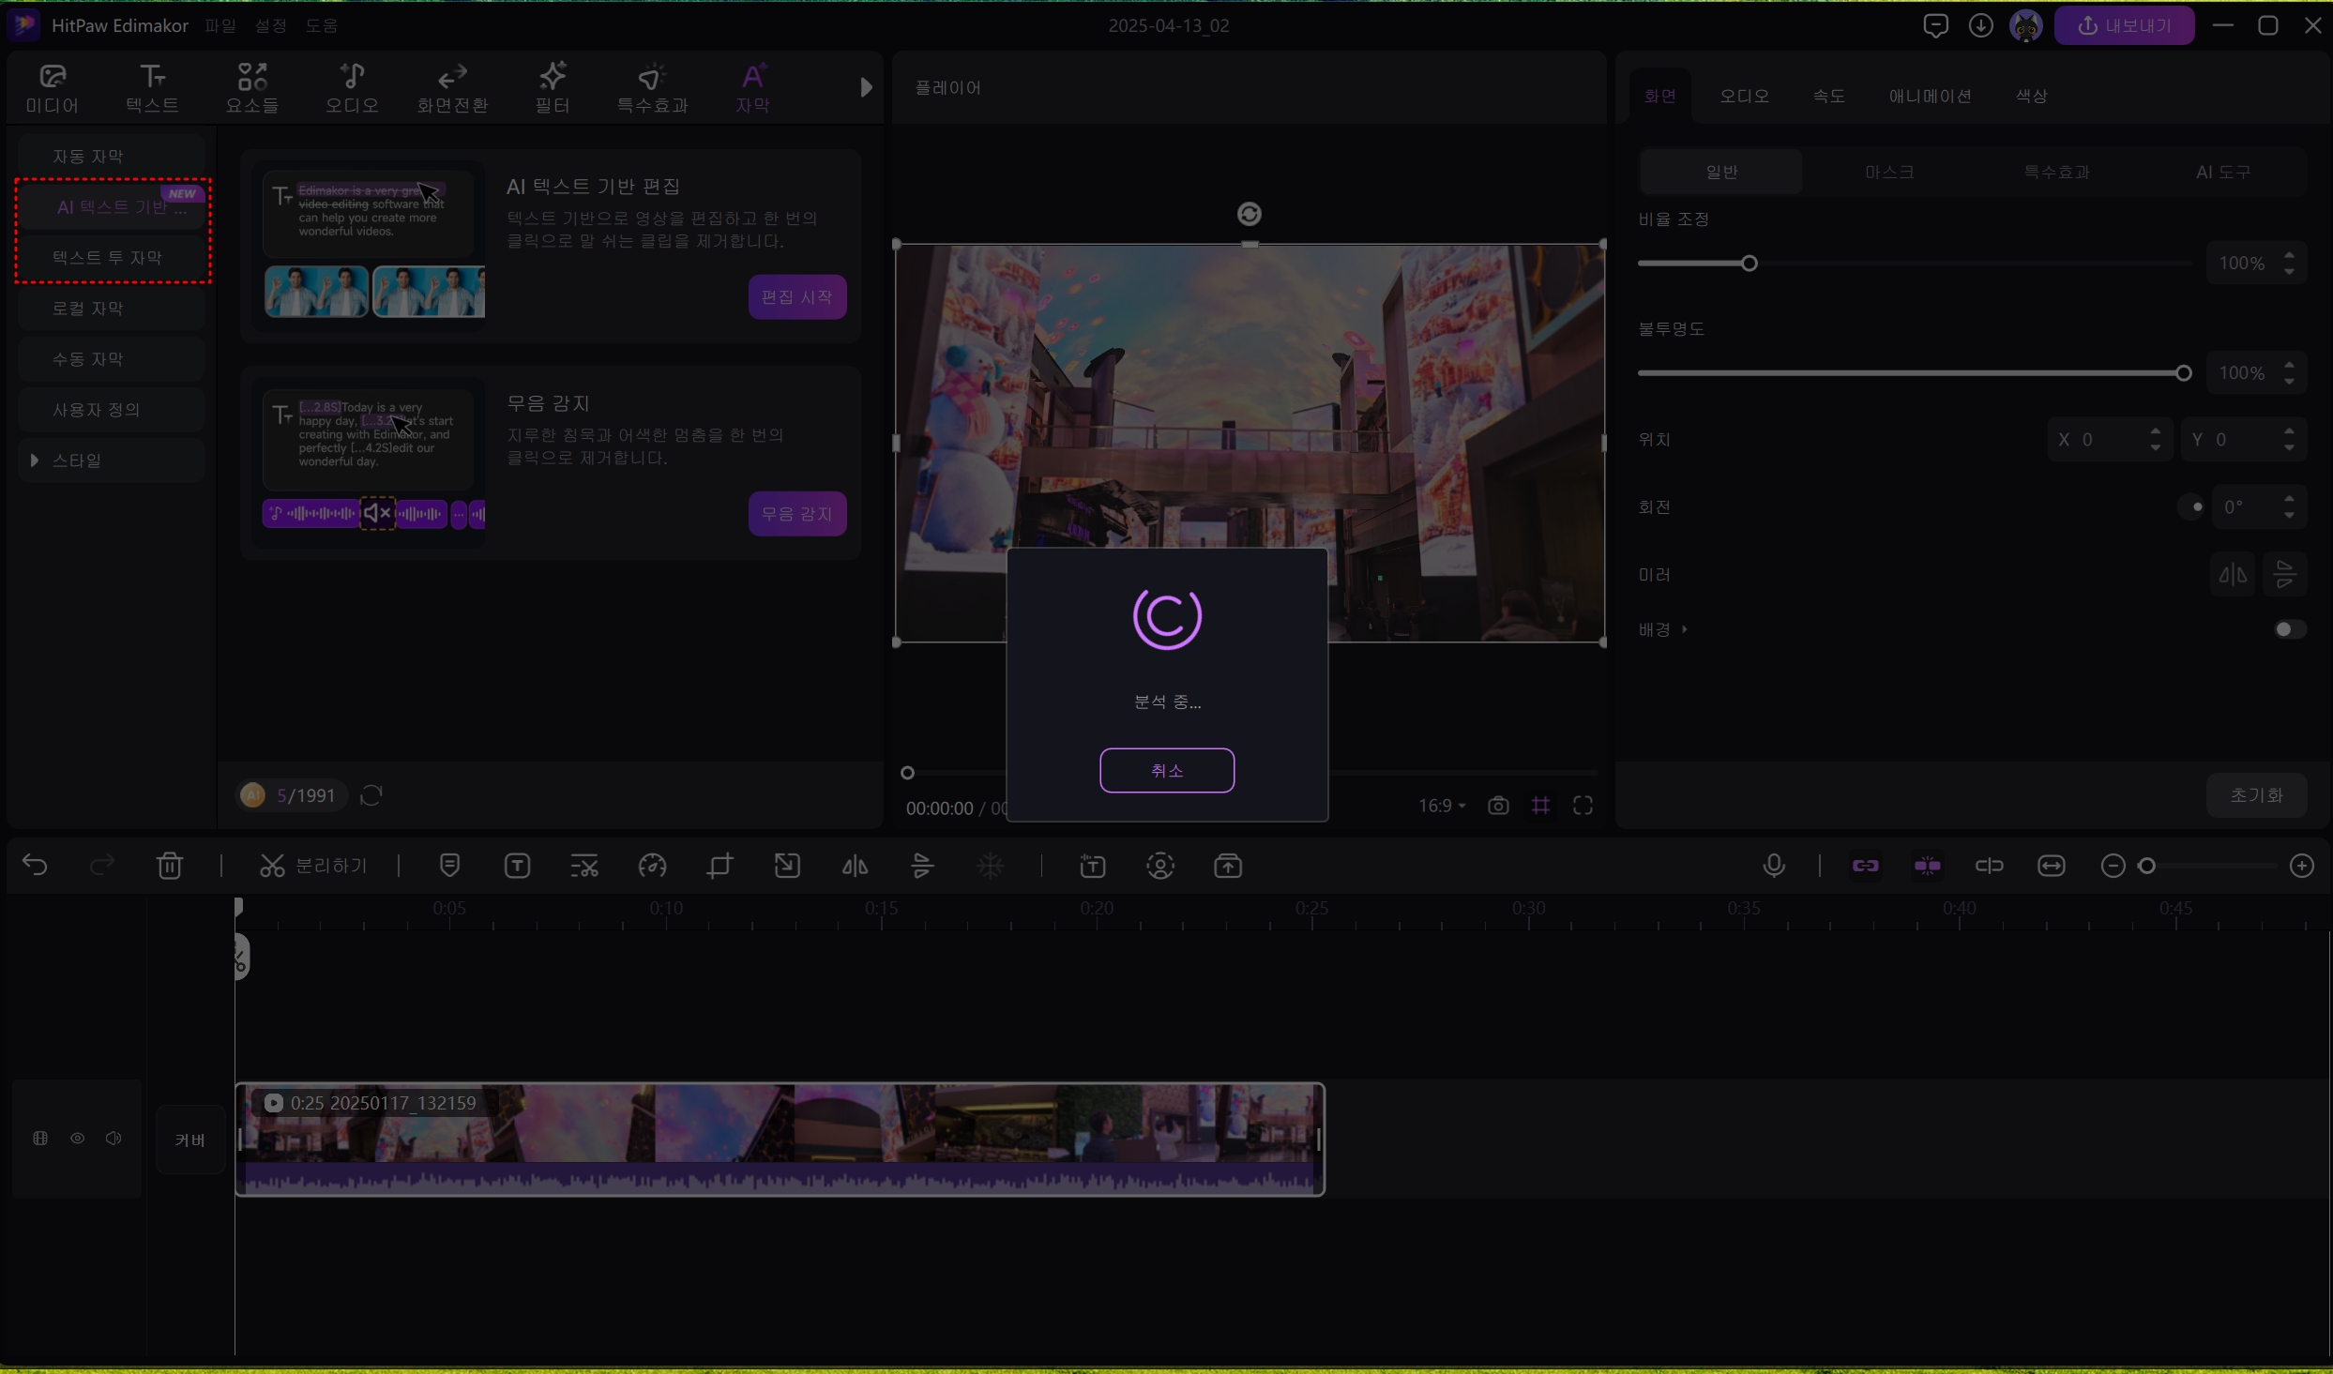This screenshot has width=2333, height=1374.
Task: Click the microphone voiceover record icon
Action: tap(1773, 866)
